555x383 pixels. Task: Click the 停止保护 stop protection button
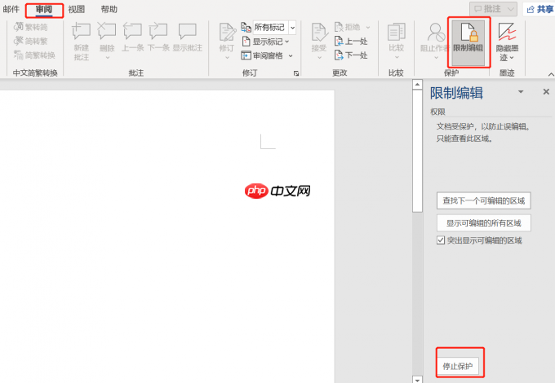(x=458, y=367)
